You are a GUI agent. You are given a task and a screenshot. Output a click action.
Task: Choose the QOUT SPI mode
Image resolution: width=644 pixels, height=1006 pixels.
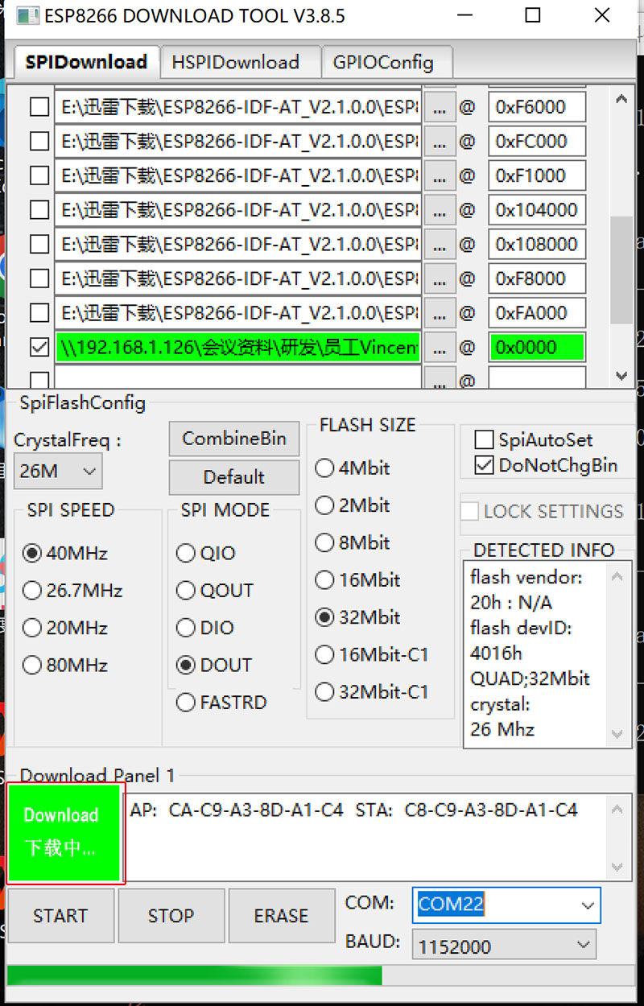(214, 591)
